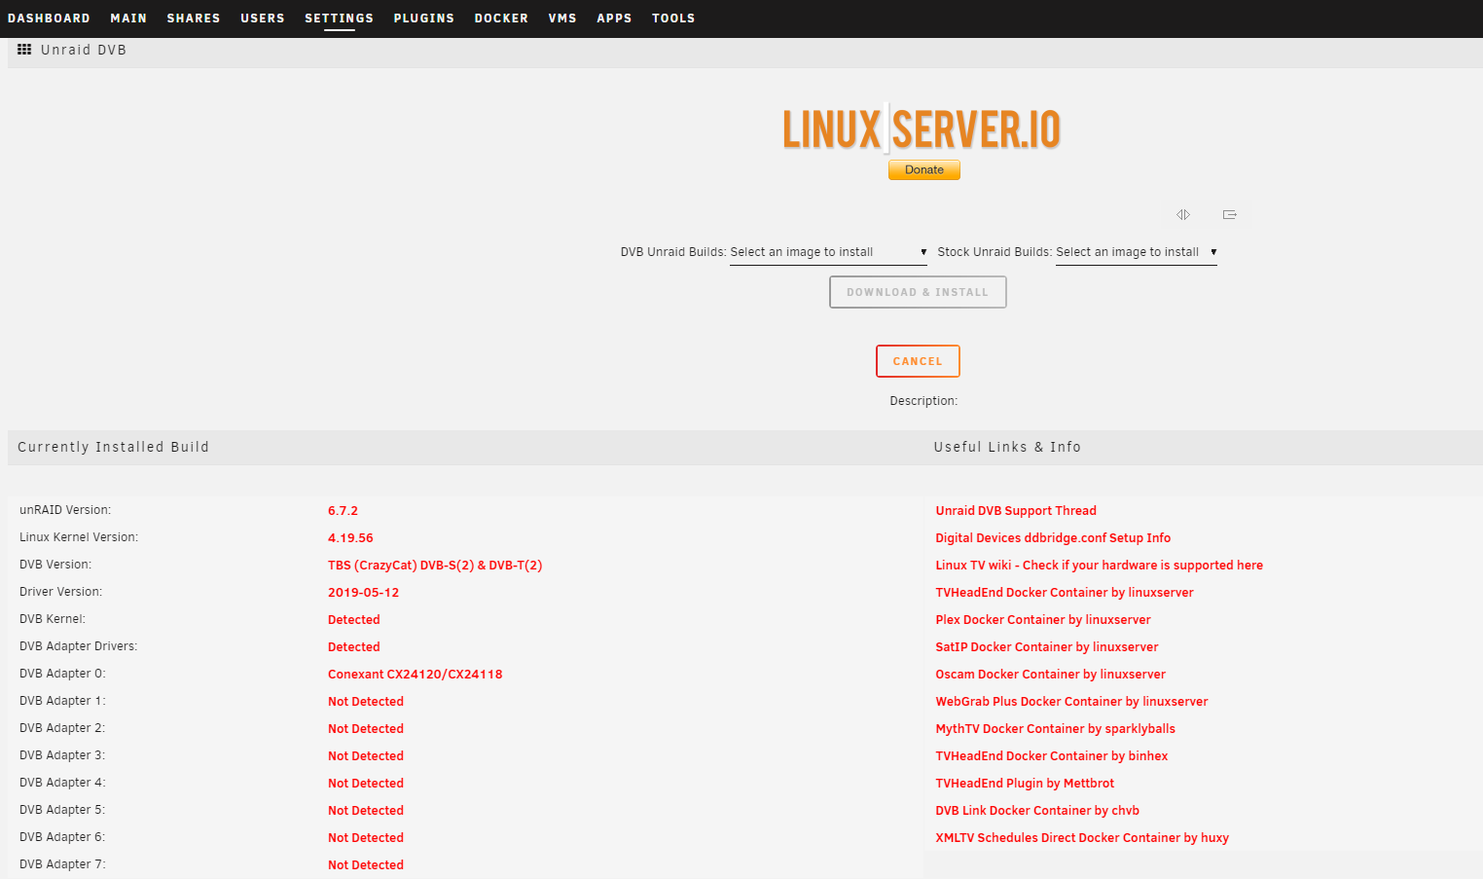The width and height of the screenshot is (1483, 879).
Task: Click the Description label
Action: pos(923,401)
